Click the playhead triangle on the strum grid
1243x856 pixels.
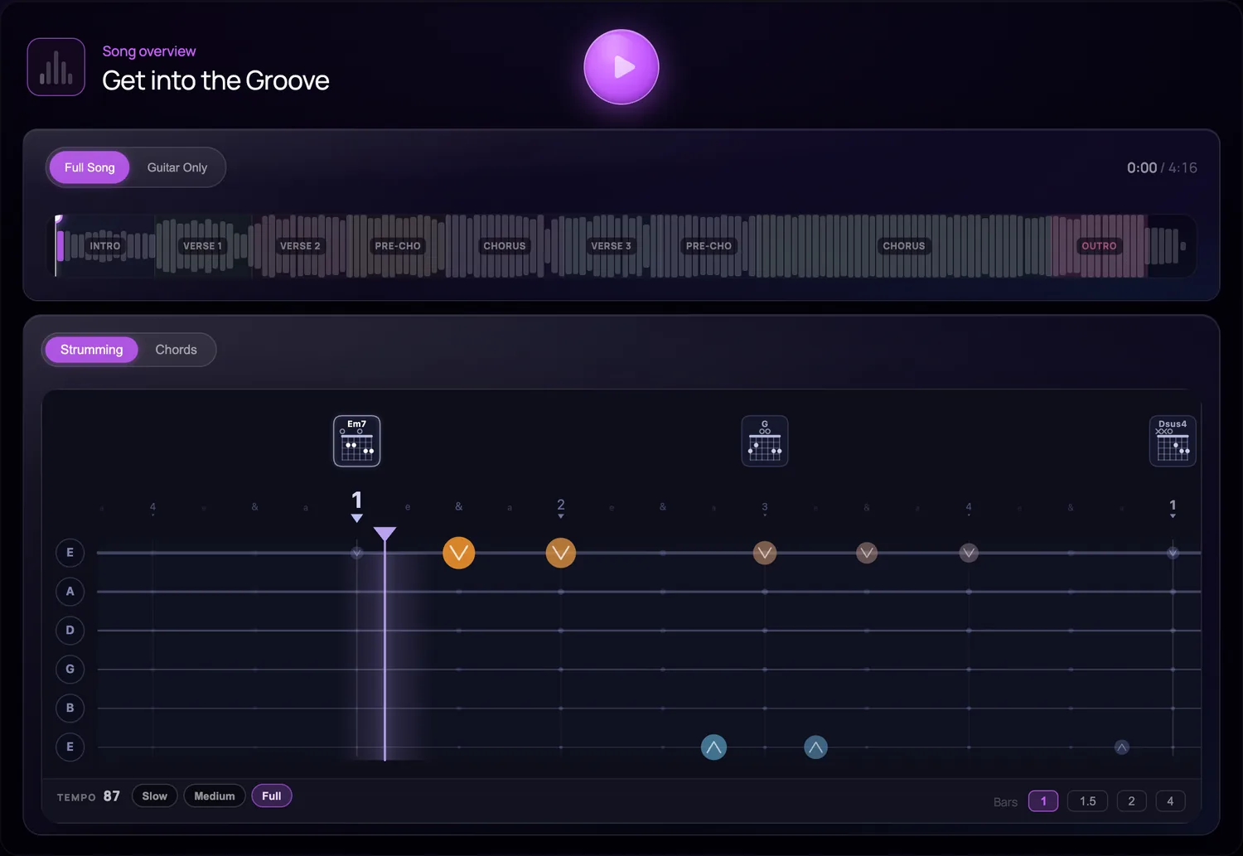coord(385,534)
